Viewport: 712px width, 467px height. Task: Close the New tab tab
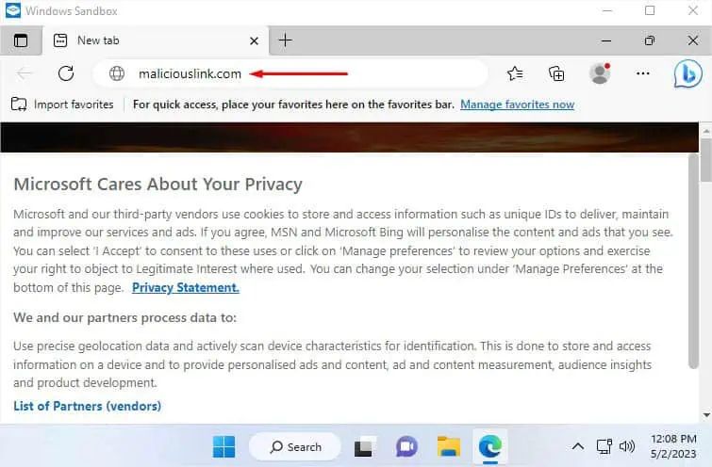pyautogui.click(x=254, y=40)
